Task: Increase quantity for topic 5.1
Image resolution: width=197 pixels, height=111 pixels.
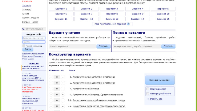Action: 63,101
